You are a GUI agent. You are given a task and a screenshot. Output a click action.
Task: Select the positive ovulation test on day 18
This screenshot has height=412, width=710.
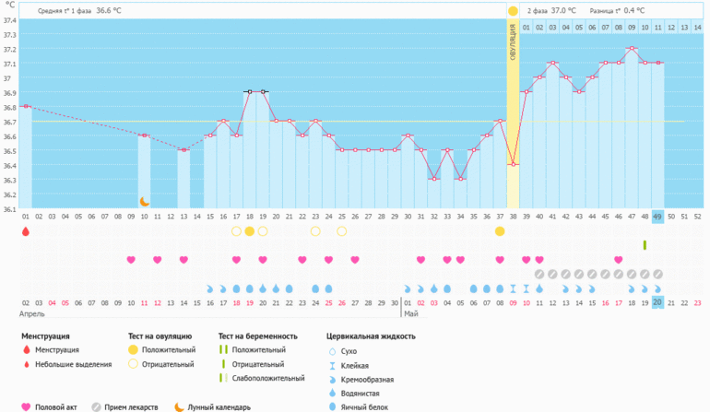pyautogui.click(x=249, y=231)
